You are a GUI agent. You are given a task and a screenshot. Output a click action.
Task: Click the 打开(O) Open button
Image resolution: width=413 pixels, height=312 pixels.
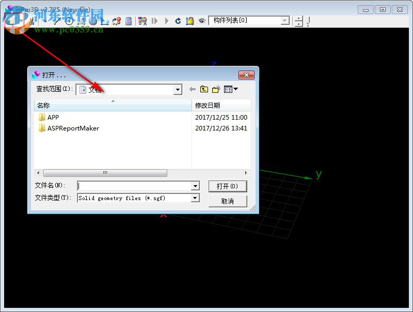point(228,186)
